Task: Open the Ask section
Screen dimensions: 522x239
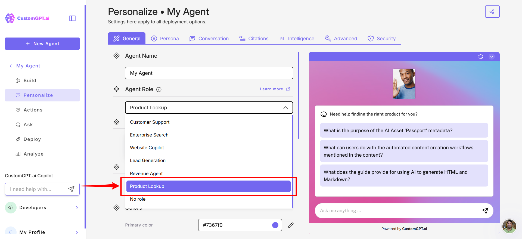Action: click(x=42, y=125)
